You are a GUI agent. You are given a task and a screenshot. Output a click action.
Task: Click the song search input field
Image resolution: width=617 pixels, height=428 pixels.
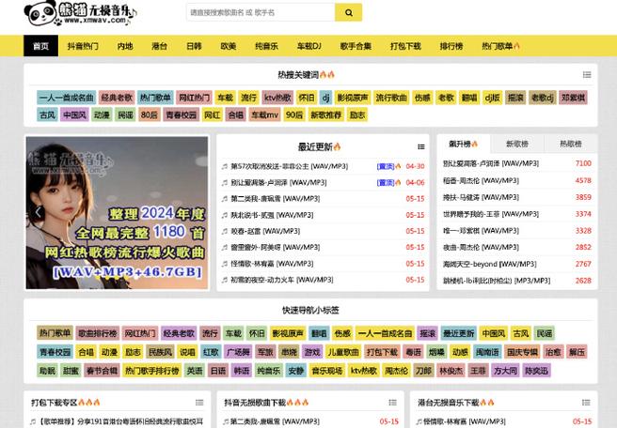tap(259, 13)
